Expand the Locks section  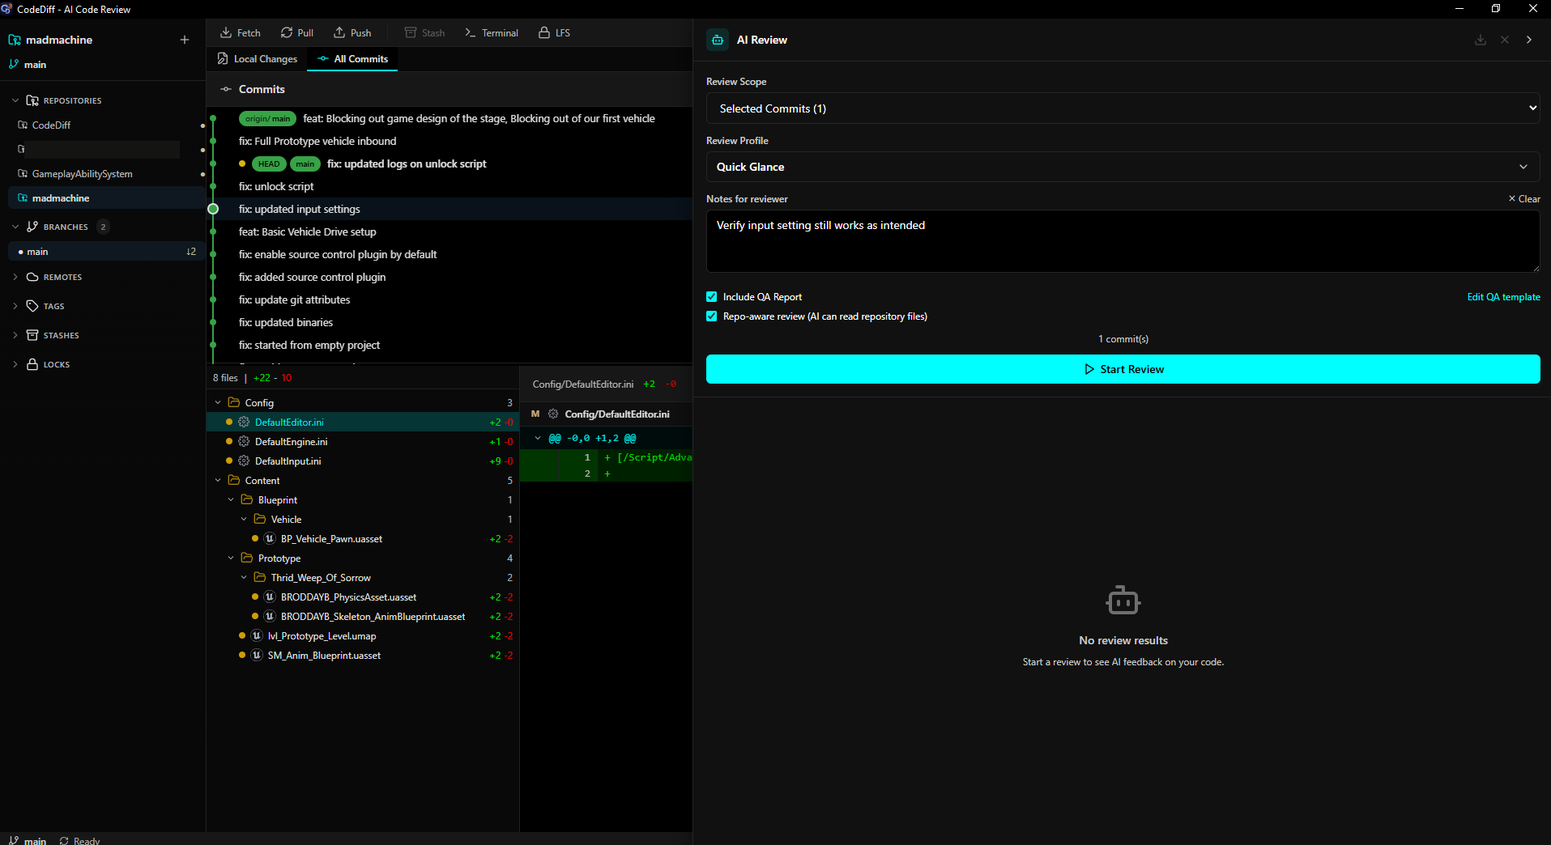15,364
